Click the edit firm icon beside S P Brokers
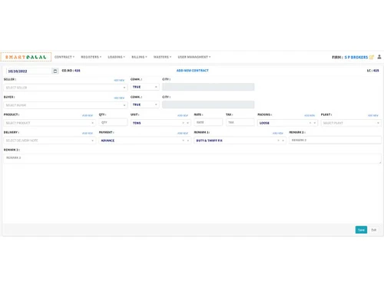The height and width of the screenshot is (288, 384). 372,57
